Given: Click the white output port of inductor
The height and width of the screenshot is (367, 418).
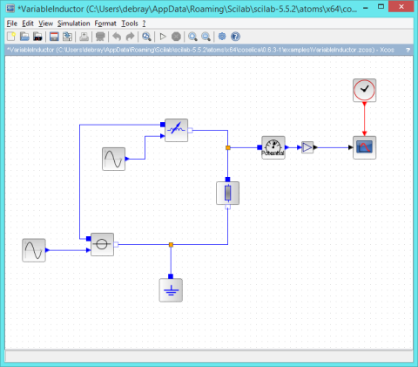Looking at the screenshot, I should (x=190, y=131).
